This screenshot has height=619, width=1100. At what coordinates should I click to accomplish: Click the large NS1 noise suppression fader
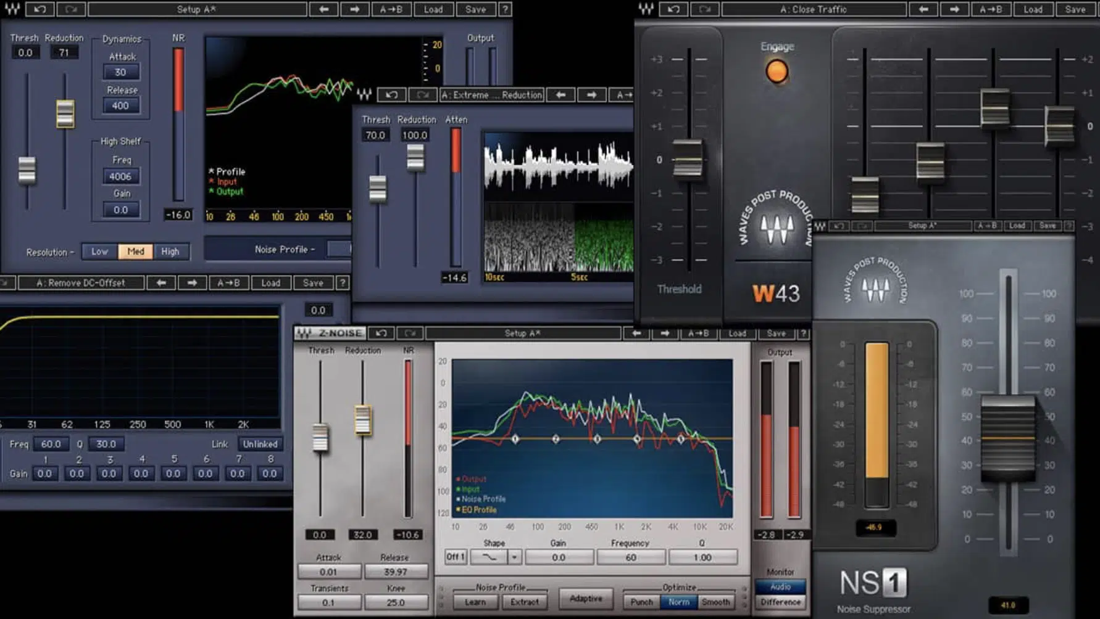coord(1007,439)
